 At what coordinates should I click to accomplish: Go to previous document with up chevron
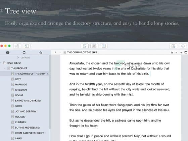click(177, 52)
